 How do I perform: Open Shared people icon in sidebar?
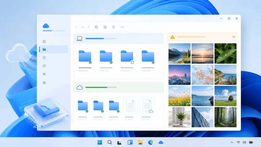[44, 74]
